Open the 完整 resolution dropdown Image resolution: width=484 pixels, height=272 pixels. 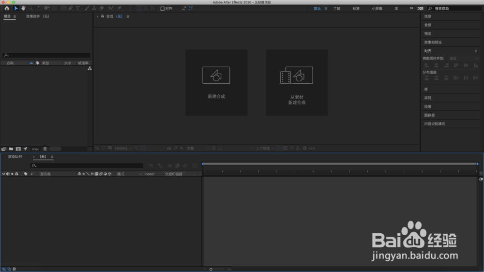click(198, 148)
